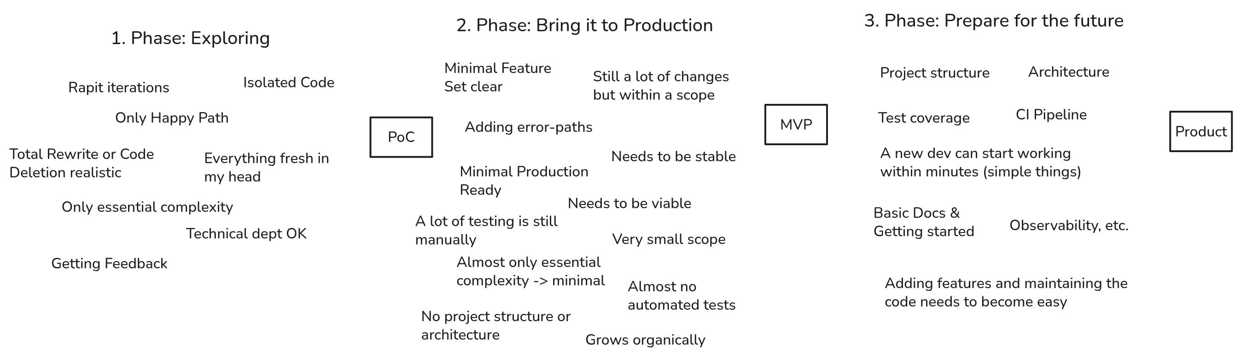
Task: Click the 'Rapit iterations' text note
Action: (x=118, y=87)
